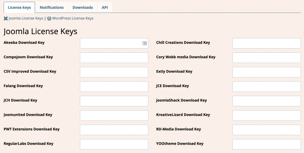Click the autofill contact card icon in Akeeba field
Screen dimensions: 304x153
145,43
